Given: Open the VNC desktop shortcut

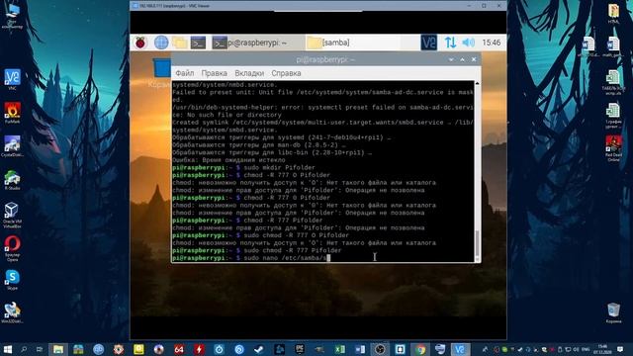Looking at the screenshot, I should pos(12,79).
